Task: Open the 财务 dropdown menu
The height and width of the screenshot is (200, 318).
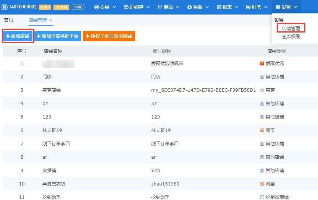Action: point(257,7)
